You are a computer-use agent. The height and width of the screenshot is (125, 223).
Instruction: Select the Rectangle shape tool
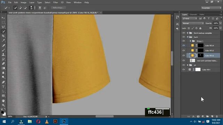(3, 96)
